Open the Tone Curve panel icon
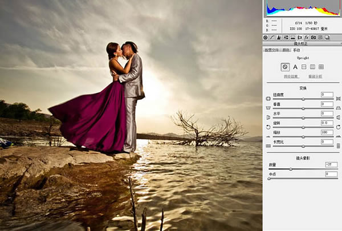Screen dimensions: 342x231 pyautogui.click(x=272, y=38)
